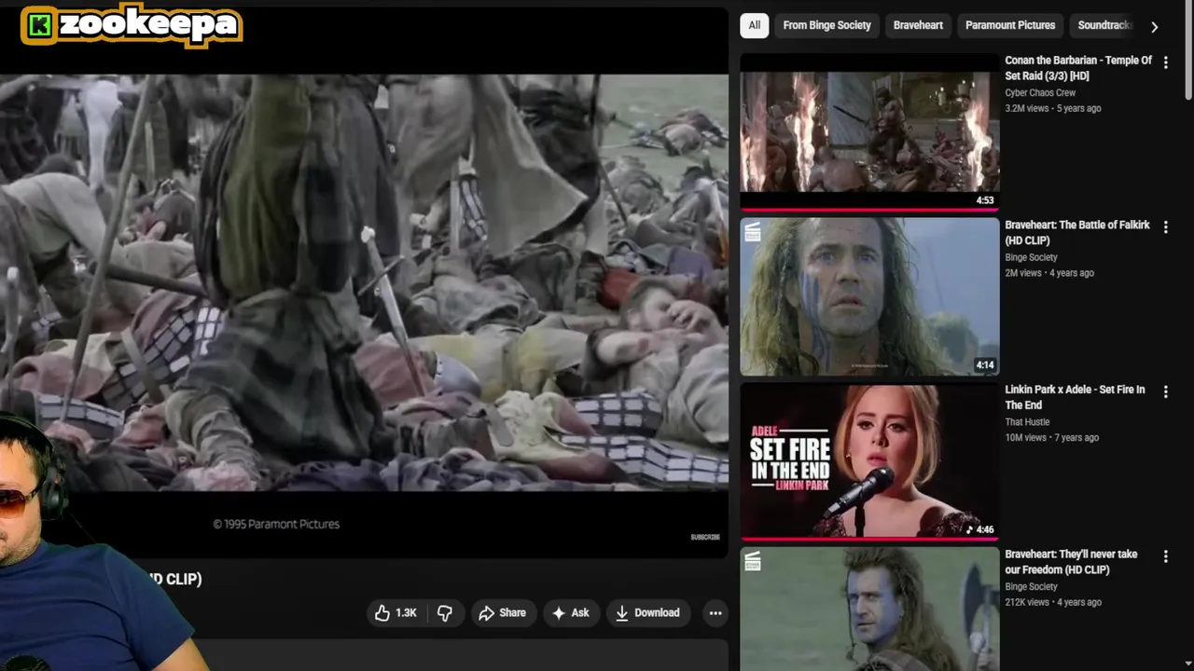Select the Braveheart filter chip
The image size is (1194, 671).
[x=918, y=25]
